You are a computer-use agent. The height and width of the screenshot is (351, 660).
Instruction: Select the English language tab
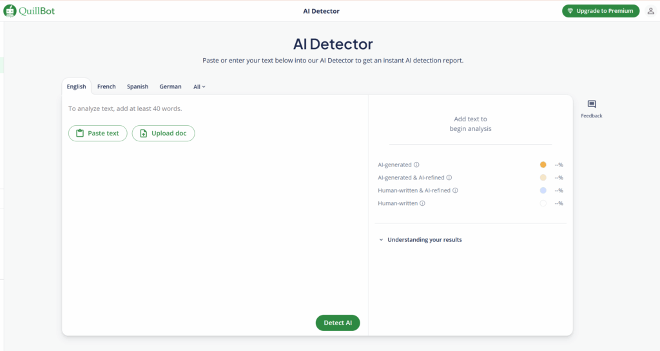(x=76, y=86)
